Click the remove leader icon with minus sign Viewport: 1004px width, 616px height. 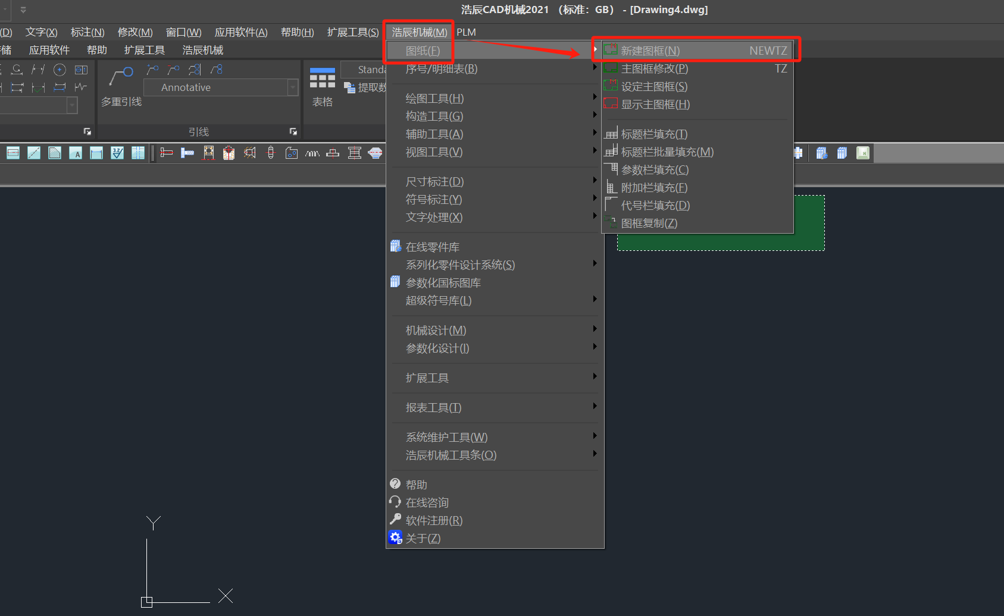[x=173, y=70]
